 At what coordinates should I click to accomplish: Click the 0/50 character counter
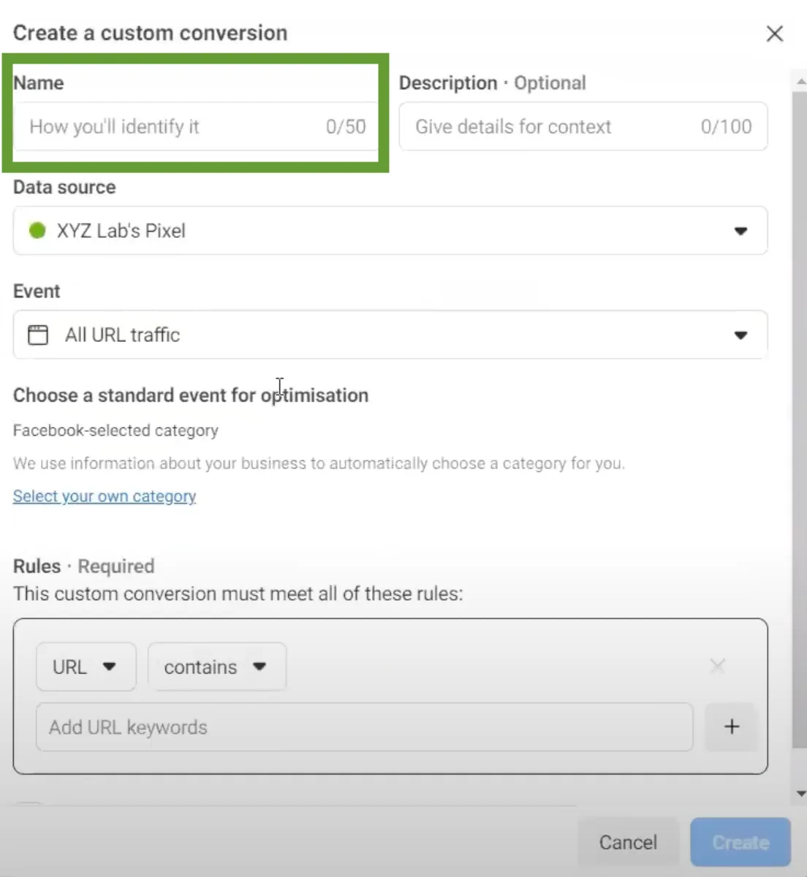pyautogui.click(x=346, y=126)
